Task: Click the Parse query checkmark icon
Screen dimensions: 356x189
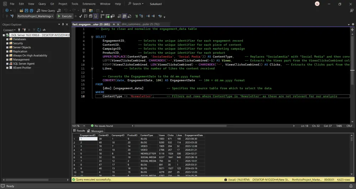Action: coord(81,16)
